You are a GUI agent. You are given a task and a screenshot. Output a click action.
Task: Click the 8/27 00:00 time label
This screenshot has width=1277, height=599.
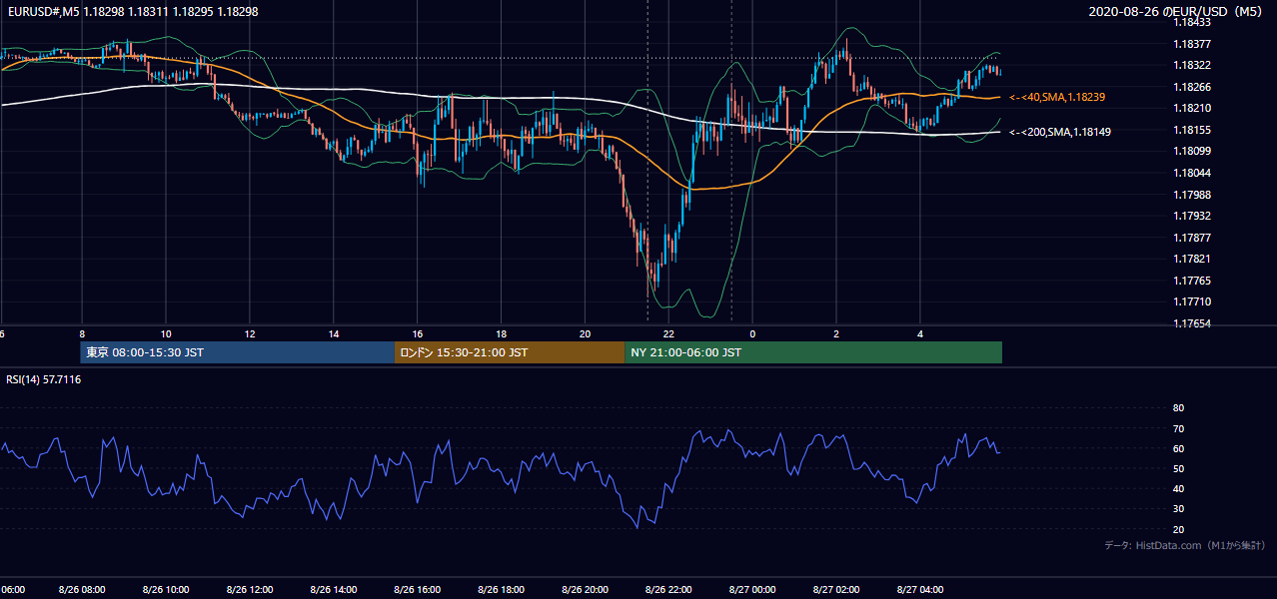coord(752,590)
